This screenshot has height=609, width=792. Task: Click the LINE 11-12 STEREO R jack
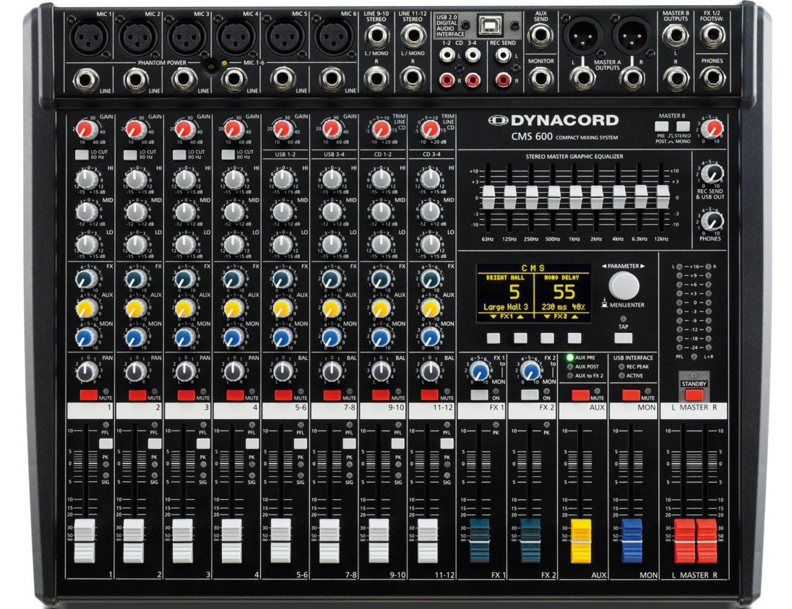click(x=413, y=78)
